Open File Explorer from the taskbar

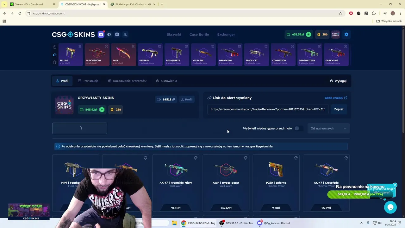(x=174, y=223)
